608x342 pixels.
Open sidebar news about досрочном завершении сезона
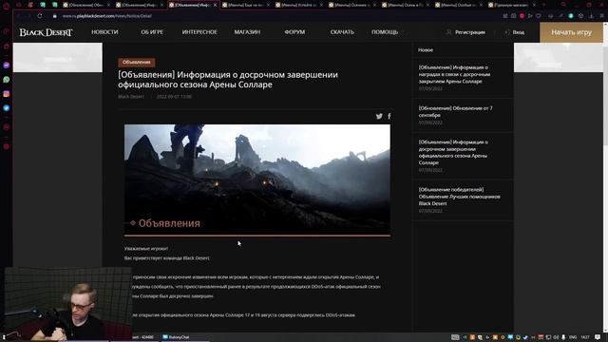click(x=453, y=152)
